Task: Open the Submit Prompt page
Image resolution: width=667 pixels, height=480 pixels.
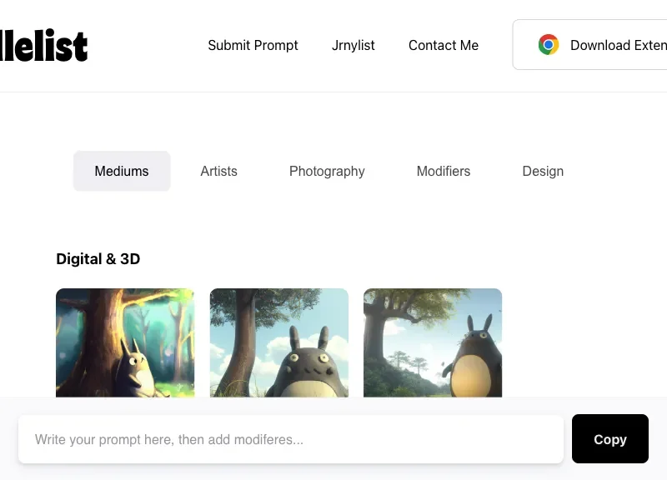Action: click(x=253, y=45)
